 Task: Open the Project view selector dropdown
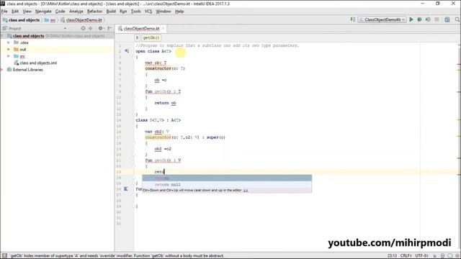click(65, 29)
